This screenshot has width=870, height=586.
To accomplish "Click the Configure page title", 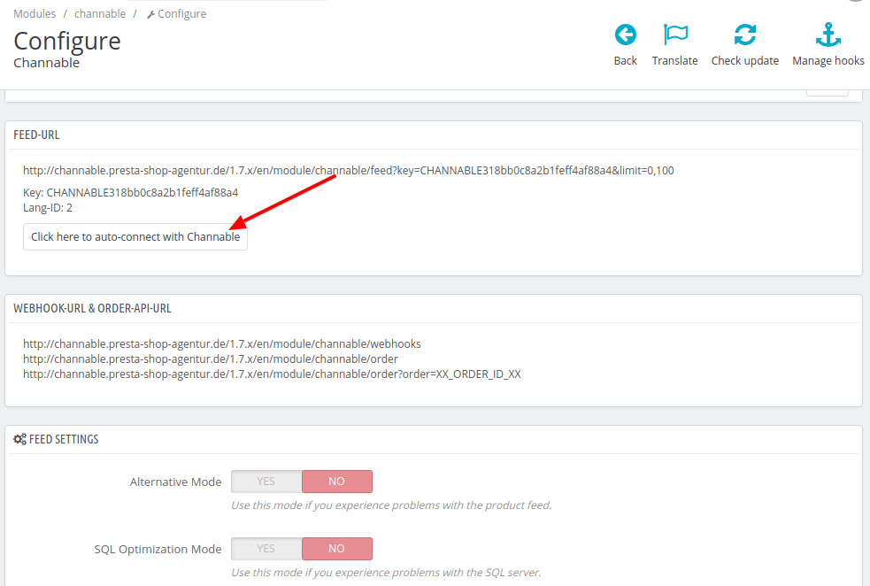I will click(x=67, y=41).
